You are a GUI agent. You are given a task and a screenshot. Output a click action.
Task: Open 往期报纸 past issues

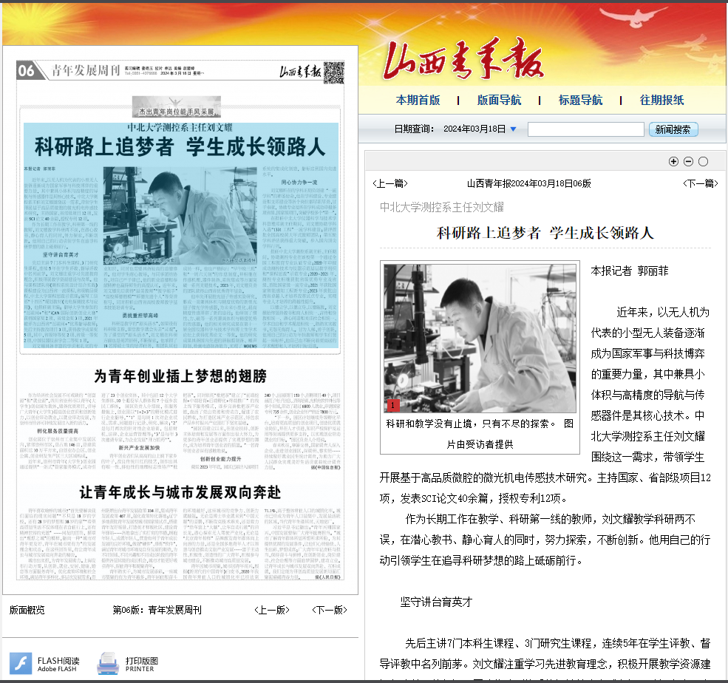[x=661, y=101]
